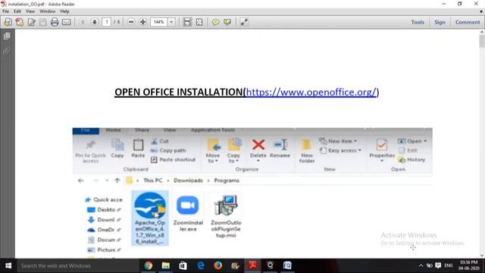Follow the https://www.openoffice.org/ link

(311, 93)
